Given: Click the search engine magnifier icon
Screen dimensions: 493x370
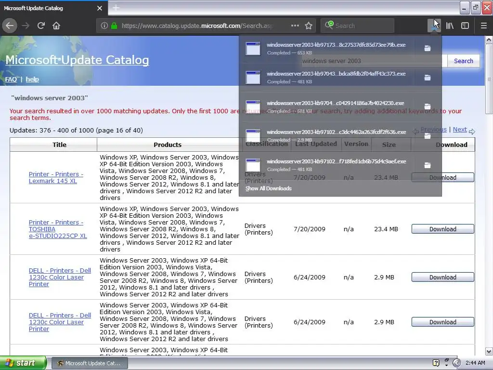Looking at the screenshot, I should 329,25.
